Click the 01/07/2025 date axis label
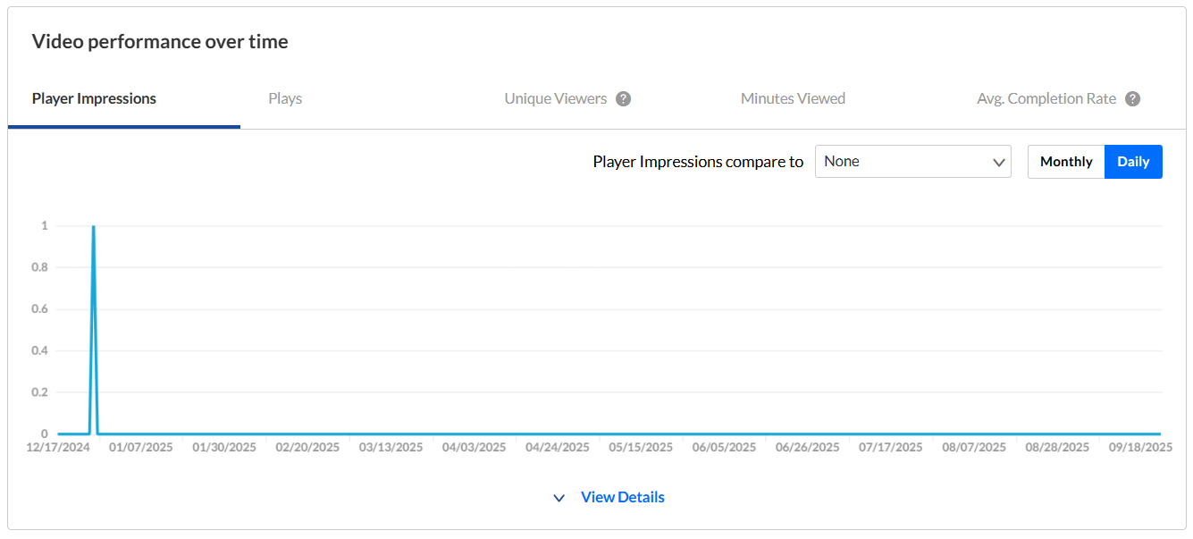Image resolution: width=1193 pixels, height=539 pixels. (141, 447)
